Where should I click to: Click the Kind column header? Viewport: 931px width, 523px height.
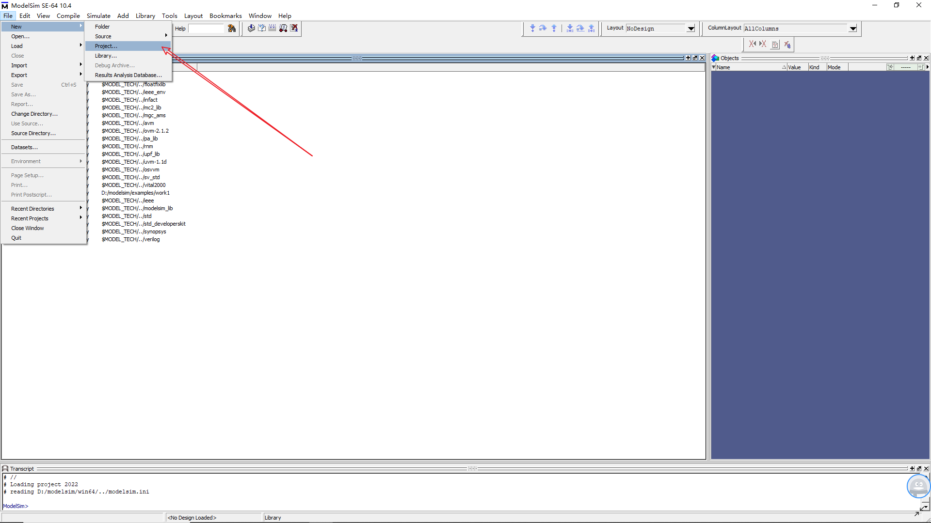pos(817,67)
